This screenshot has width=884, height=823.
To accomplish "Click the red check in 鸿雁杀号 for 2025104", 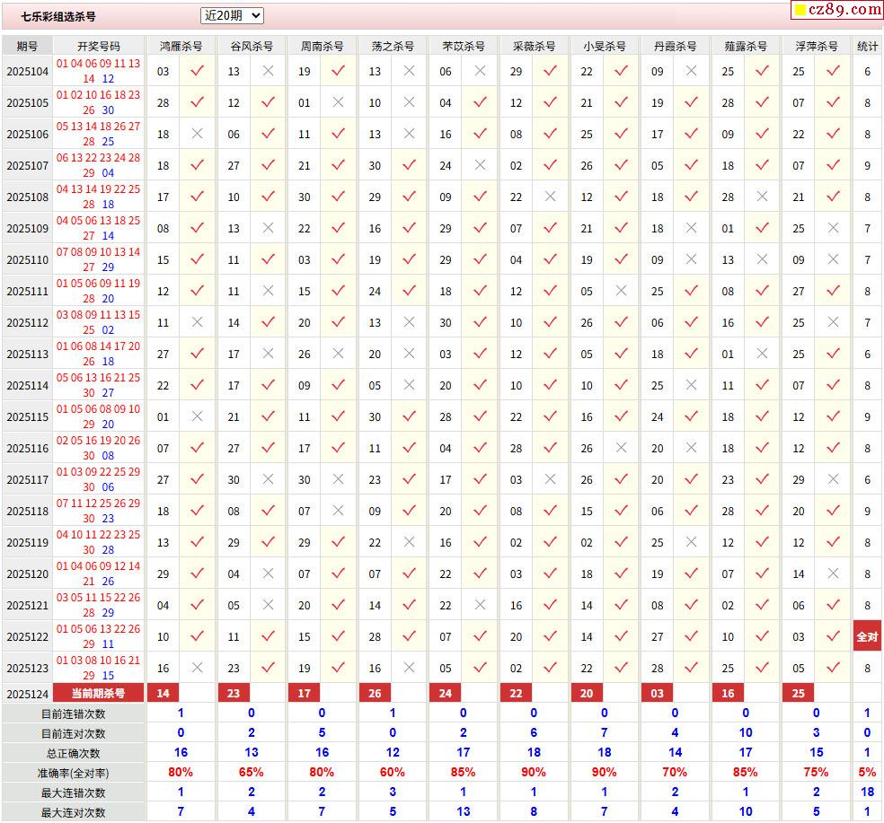I will pos(198,71).
